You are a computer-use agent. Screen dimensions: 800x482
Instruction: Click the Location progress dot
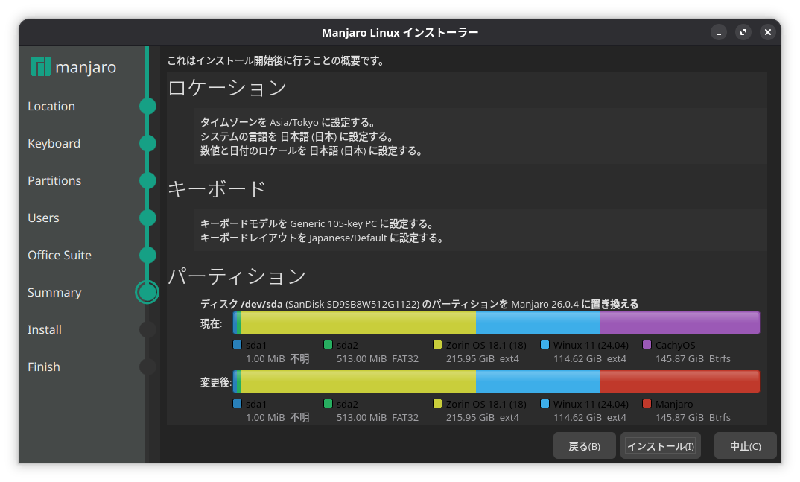click(147, 106)
